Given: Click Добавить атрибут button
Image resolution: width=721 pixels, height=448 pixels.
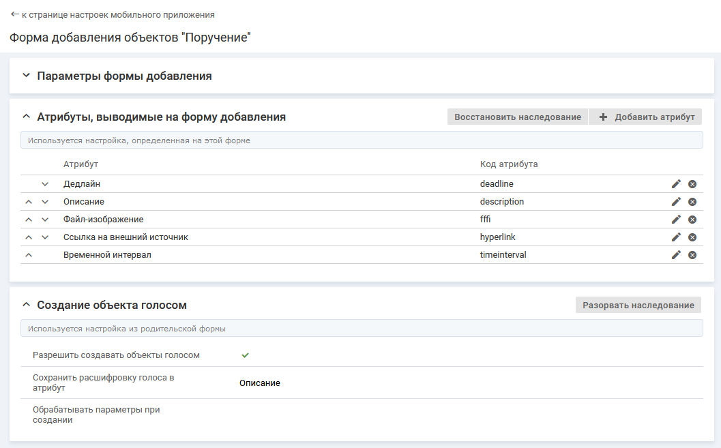Looking at the screenshot, I should (646, 117).
